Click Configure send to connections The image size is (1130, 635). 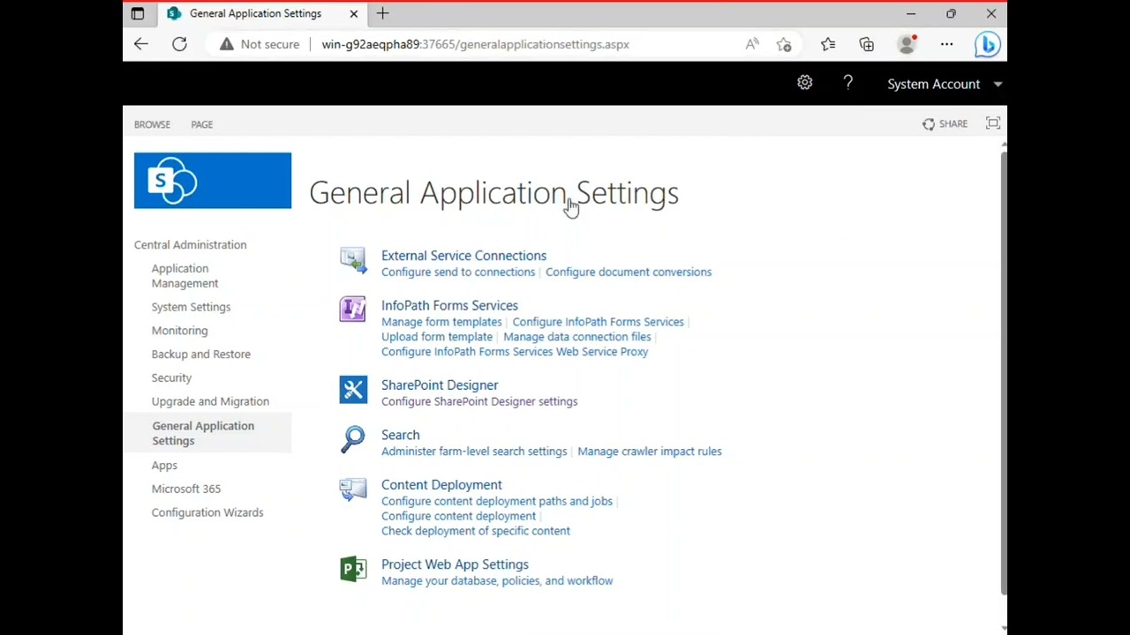458,272
